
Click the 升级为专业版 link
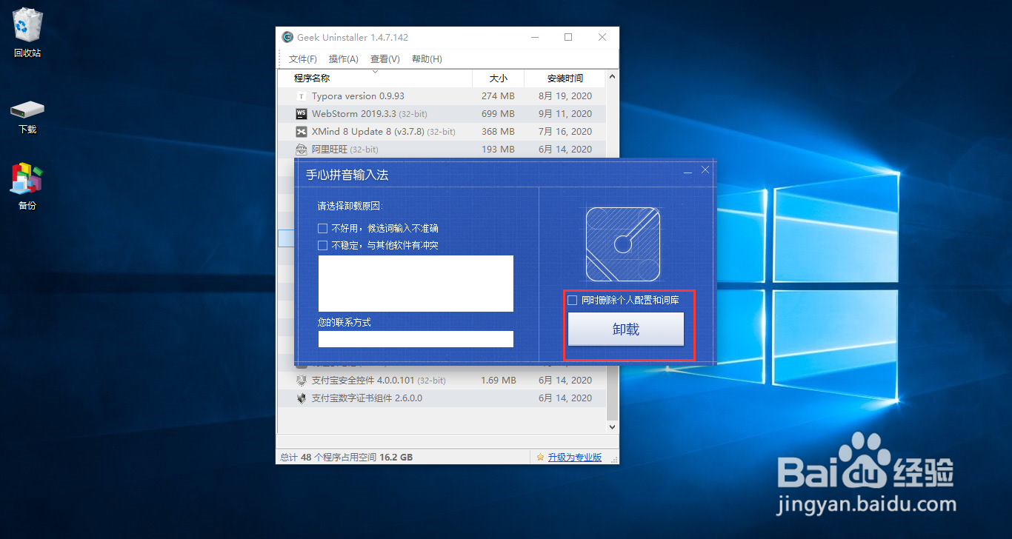(575, 458)
